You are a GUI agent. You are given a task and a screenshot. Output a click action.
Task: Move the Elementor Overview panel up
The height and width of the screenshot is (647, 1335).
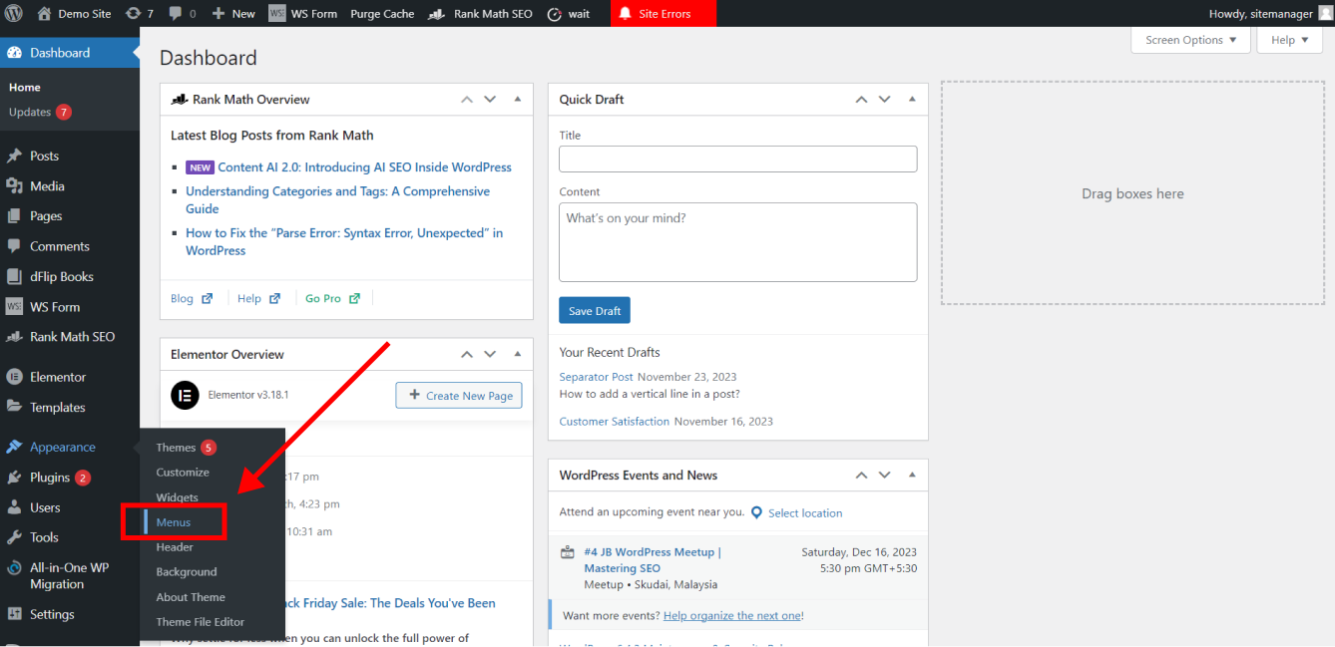[x=466, y=354]
